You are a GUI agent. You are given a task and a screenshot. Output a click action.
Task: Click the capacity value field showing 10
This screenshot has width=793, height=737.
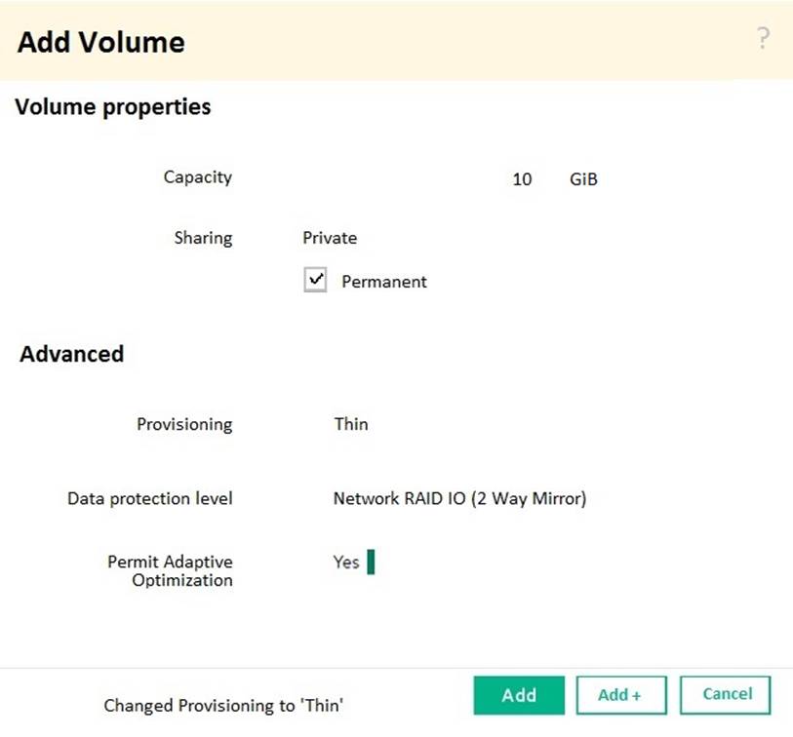click(x=522, y=179)
